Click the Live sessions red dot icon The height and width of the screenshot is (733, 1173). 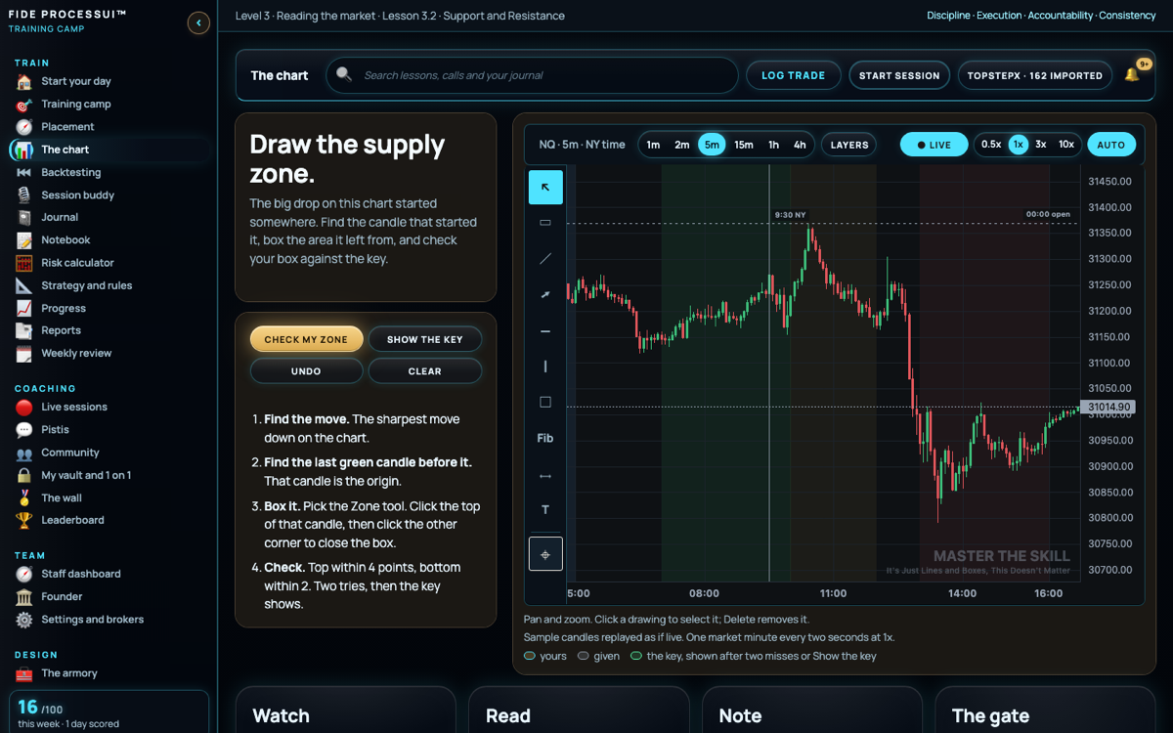pyautogui.click(x=24, y=408)
